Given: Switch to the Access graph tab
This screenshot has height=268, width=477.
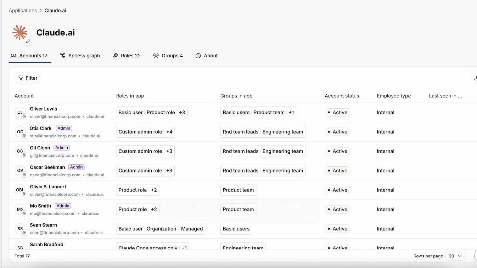Looking at the screenshot, I should [80, 56].
